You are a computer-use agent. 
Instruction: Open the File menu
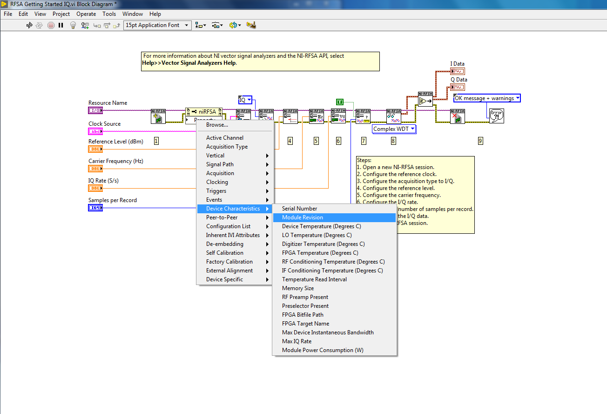pos(8,14)
